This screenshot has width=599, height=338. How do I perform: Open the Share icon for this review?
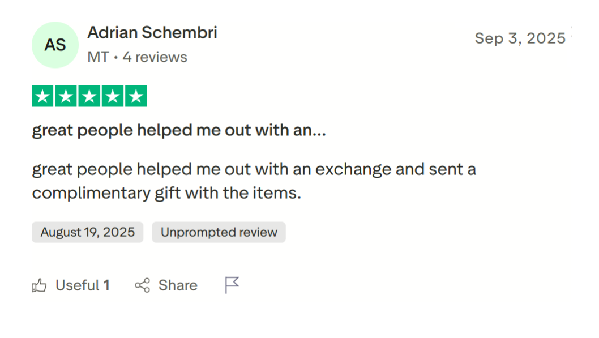point(142,285)
